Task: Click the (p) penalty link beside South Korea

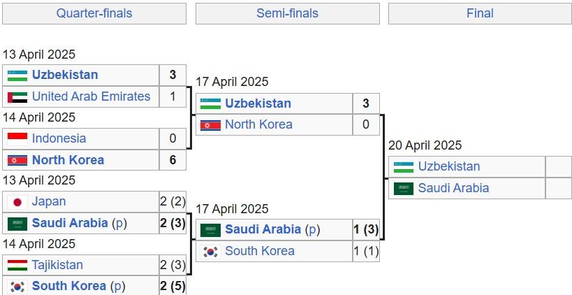Action: coord(117,286)
